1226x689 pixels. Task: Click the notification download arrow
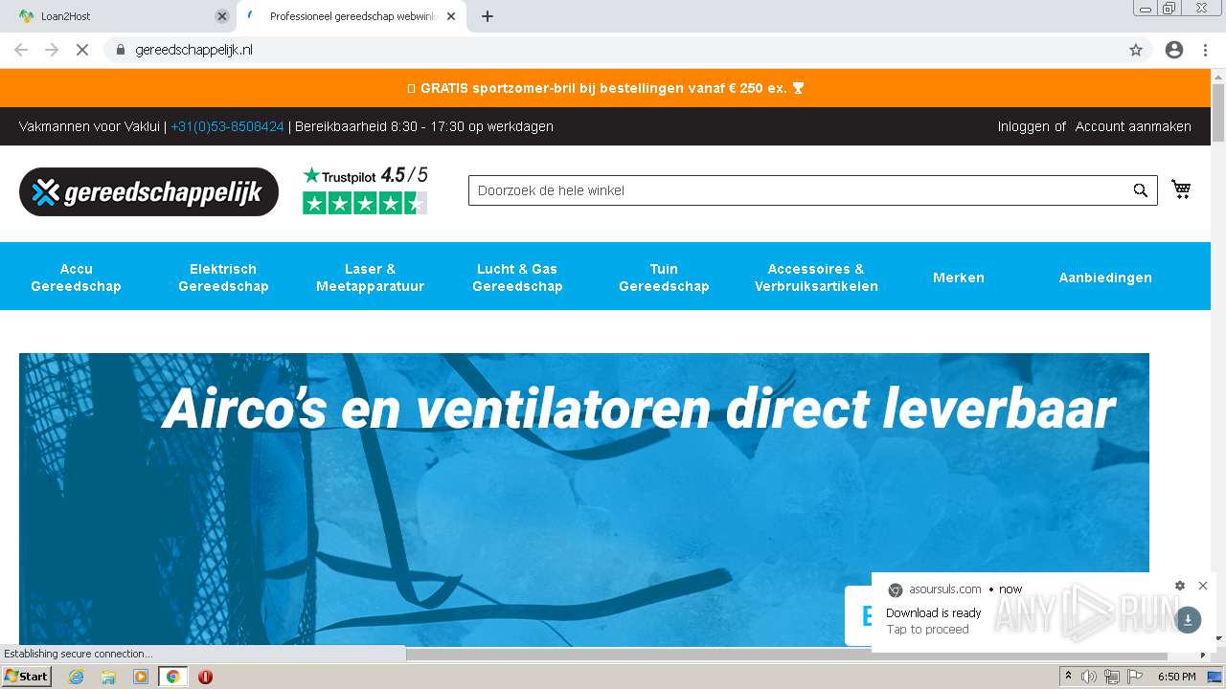[x=1188, y=620]
